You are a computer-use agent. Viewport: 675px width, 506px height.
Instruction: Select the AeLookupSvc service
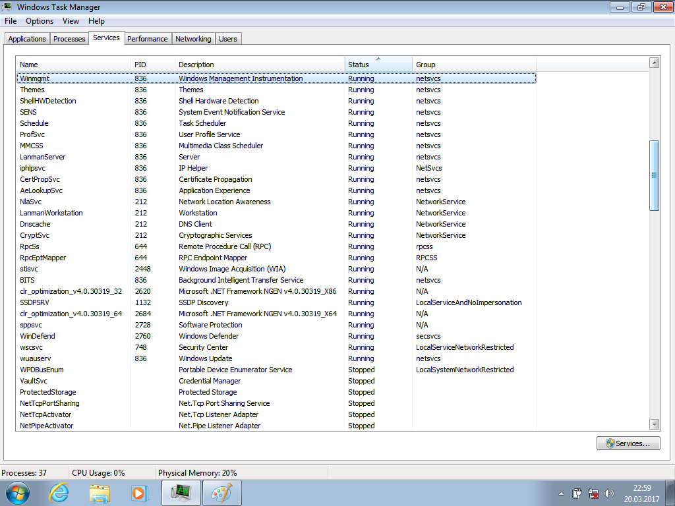coord(41,190)
